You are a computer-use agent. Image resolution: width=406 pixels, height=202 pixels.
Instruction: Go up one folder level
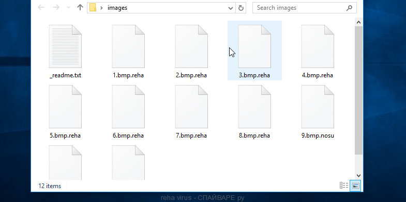pos(80,8)
